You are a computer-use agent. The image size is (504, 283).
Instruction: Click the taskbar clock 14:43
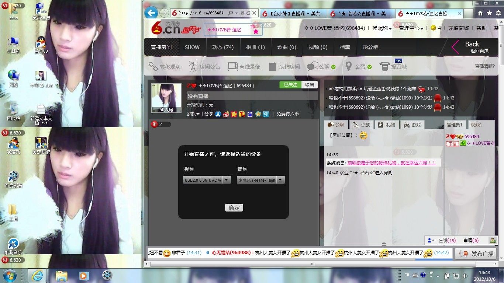coord(484,276)
